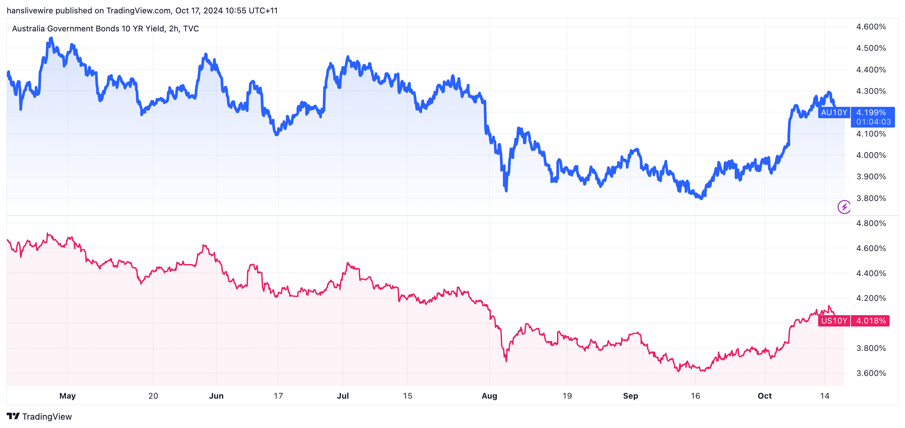
Task: Click the blue AU10Y series tag
Action: point(834,113)
